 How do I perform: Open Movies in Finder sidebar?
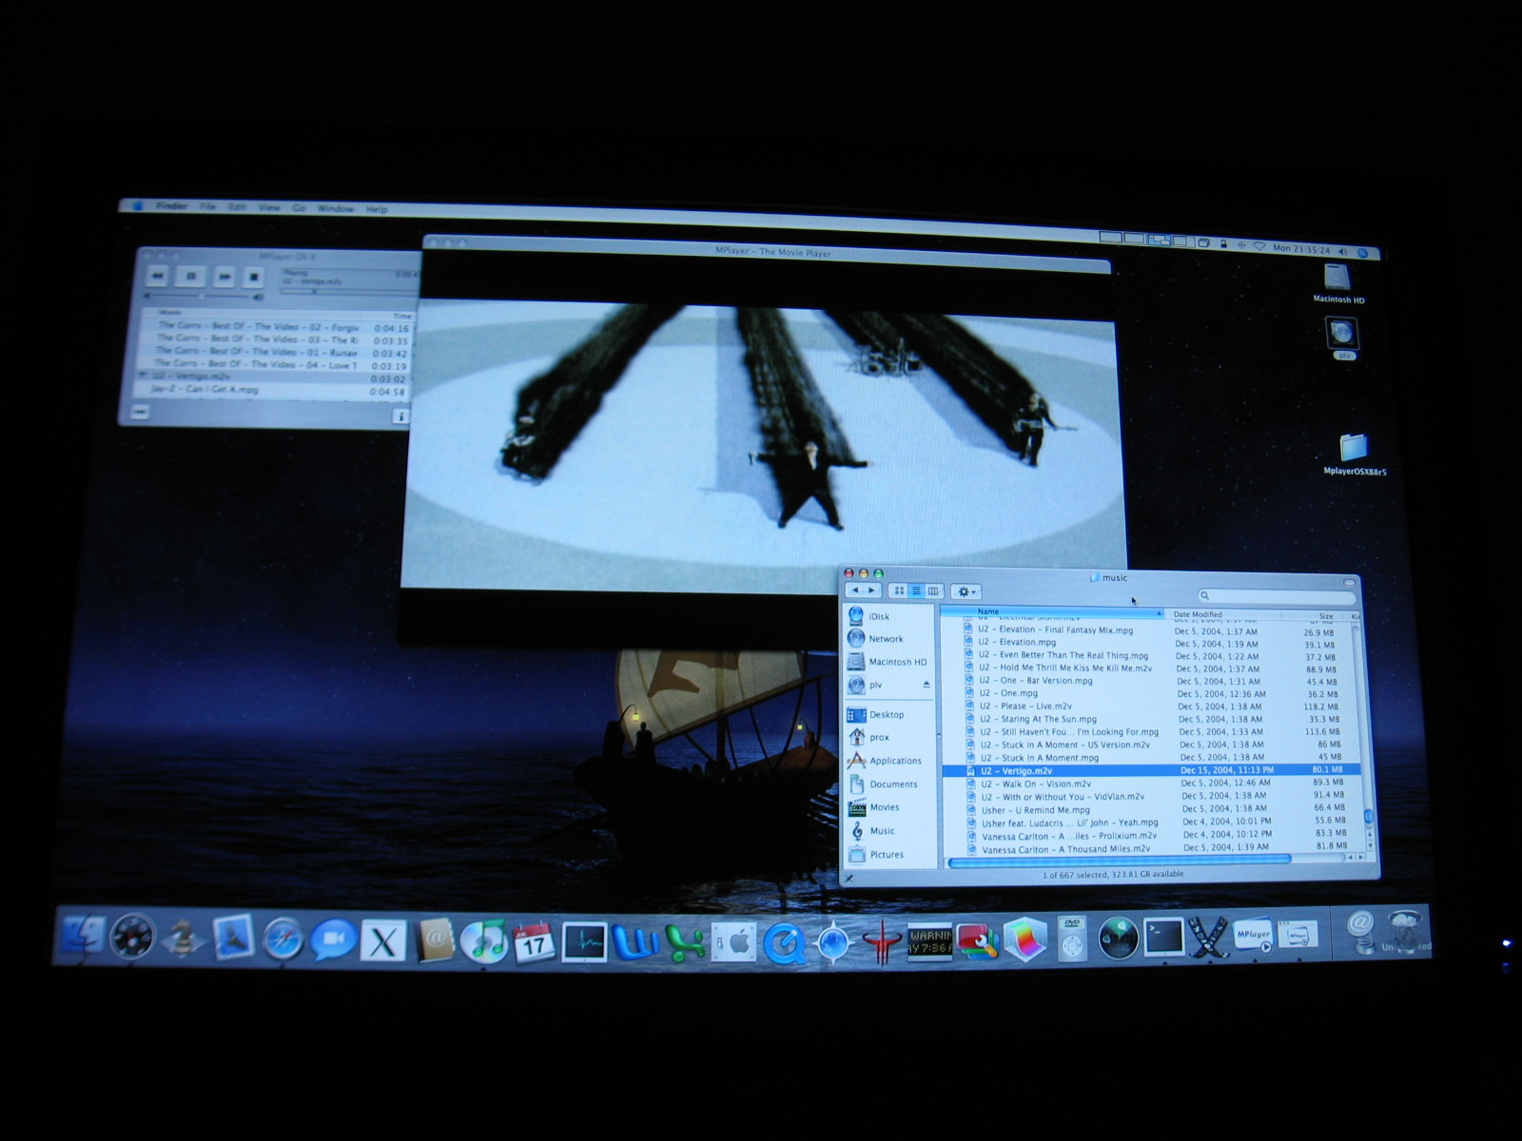click(874, 807)
